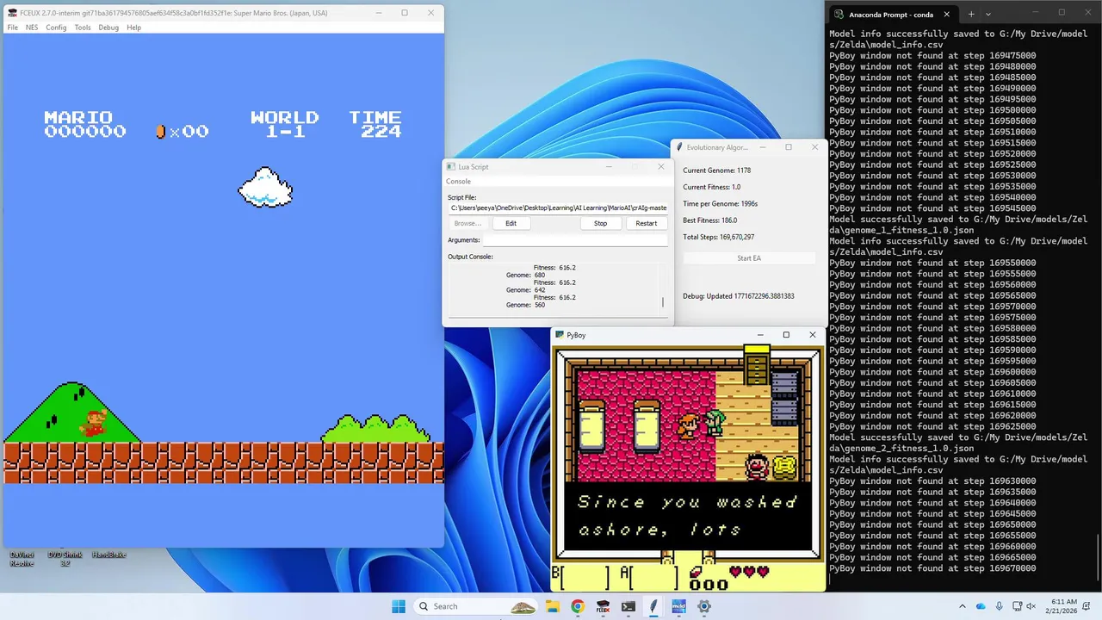This screenshot has height=620, width=1102.
Task: Select the Anaconda Prompt - conda tab
Action: [x=894, y=14]
